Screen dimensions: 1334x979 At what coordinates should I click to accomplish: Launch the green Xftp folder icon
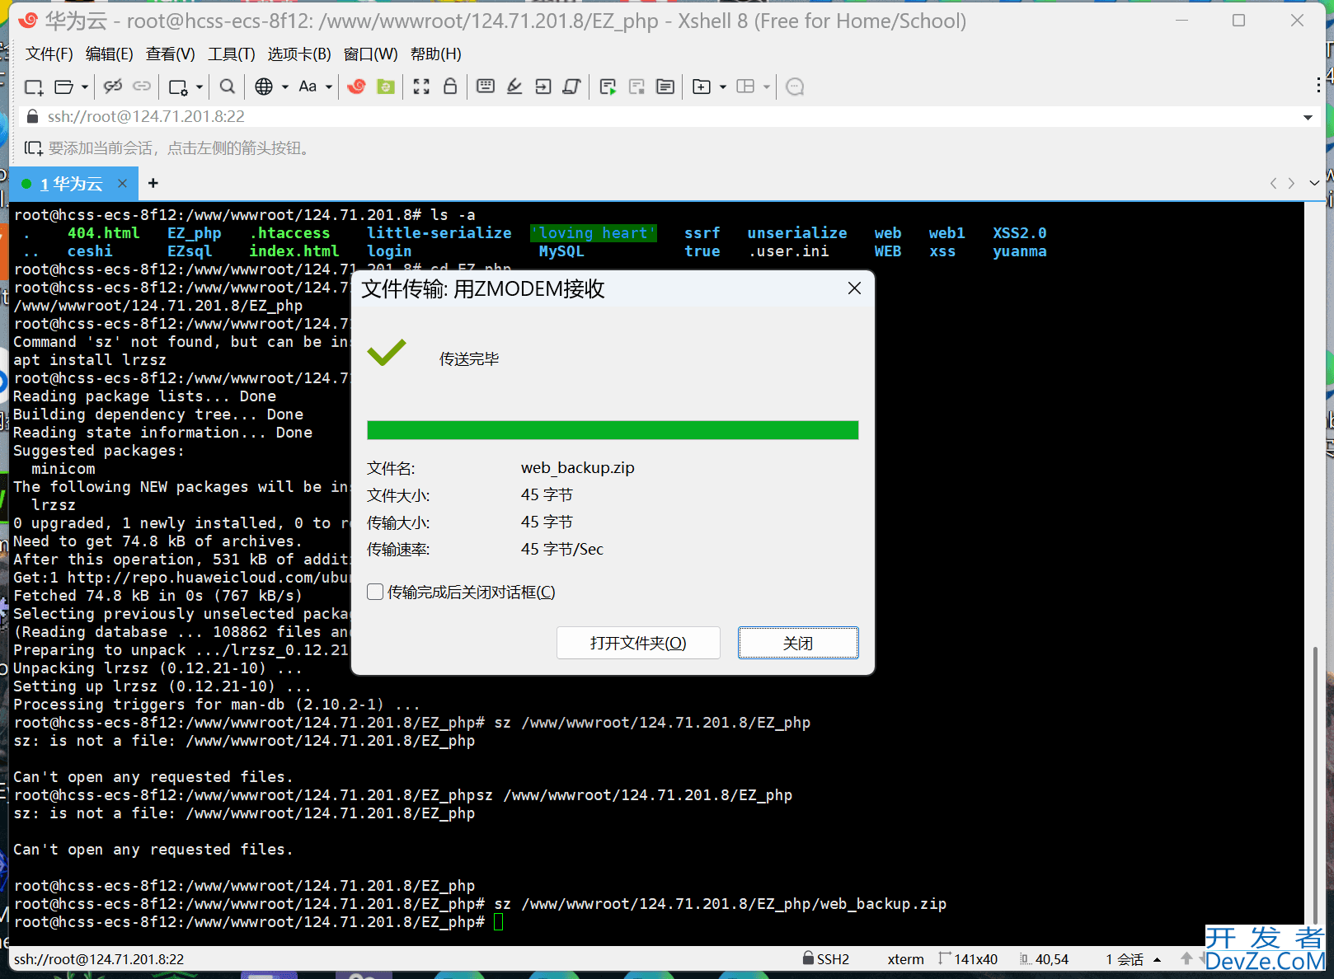click(385, 86)
